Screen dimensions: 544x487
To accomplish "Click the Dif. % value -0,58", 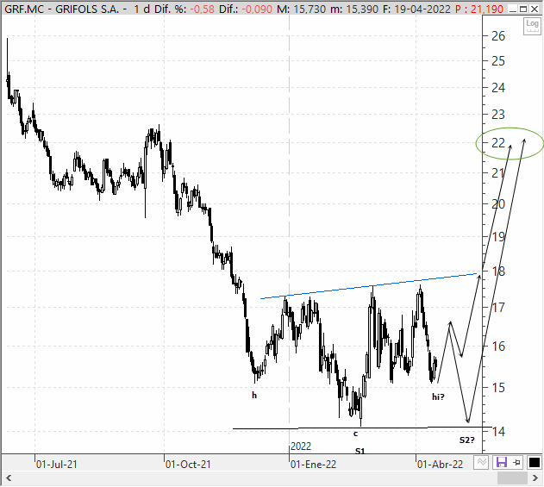I will (x=202, y=9).
